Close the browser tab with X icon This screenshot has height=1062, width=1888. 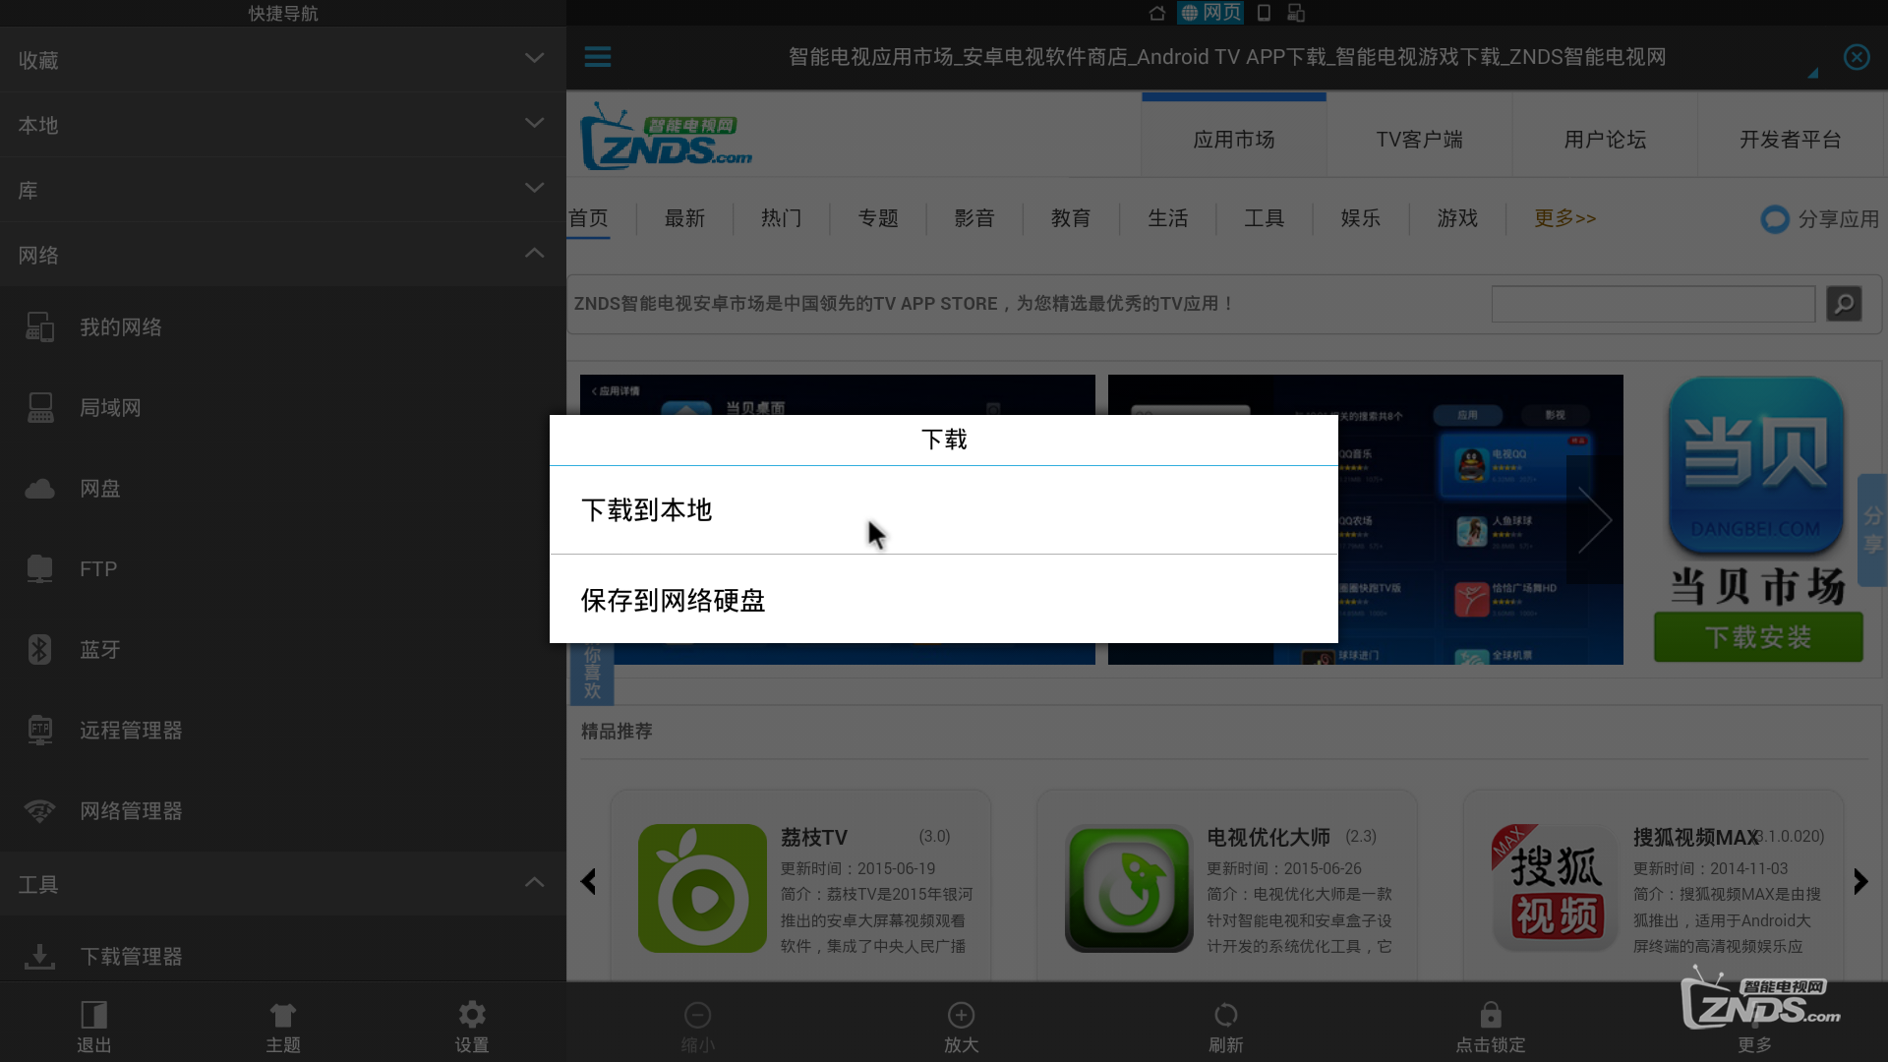pyautogui.click(x=1857, y=57)
